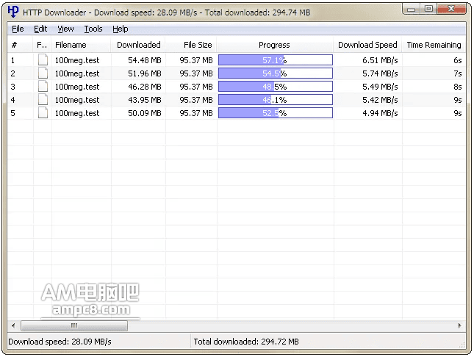Click the 5.49 MB/s download speed
The image size is (474, 357).
380,87
